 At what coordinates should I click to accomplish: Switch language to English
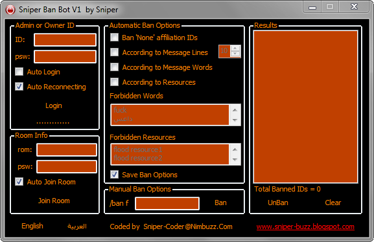pos(32,226)
